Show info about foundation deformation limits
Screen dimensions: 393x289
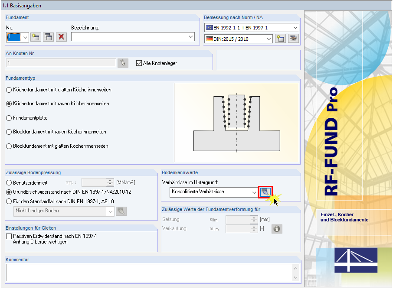click(276, 228)
